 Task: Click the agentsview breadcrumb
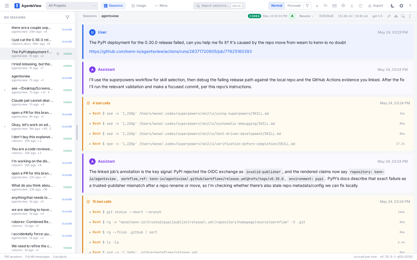[110, 16]
